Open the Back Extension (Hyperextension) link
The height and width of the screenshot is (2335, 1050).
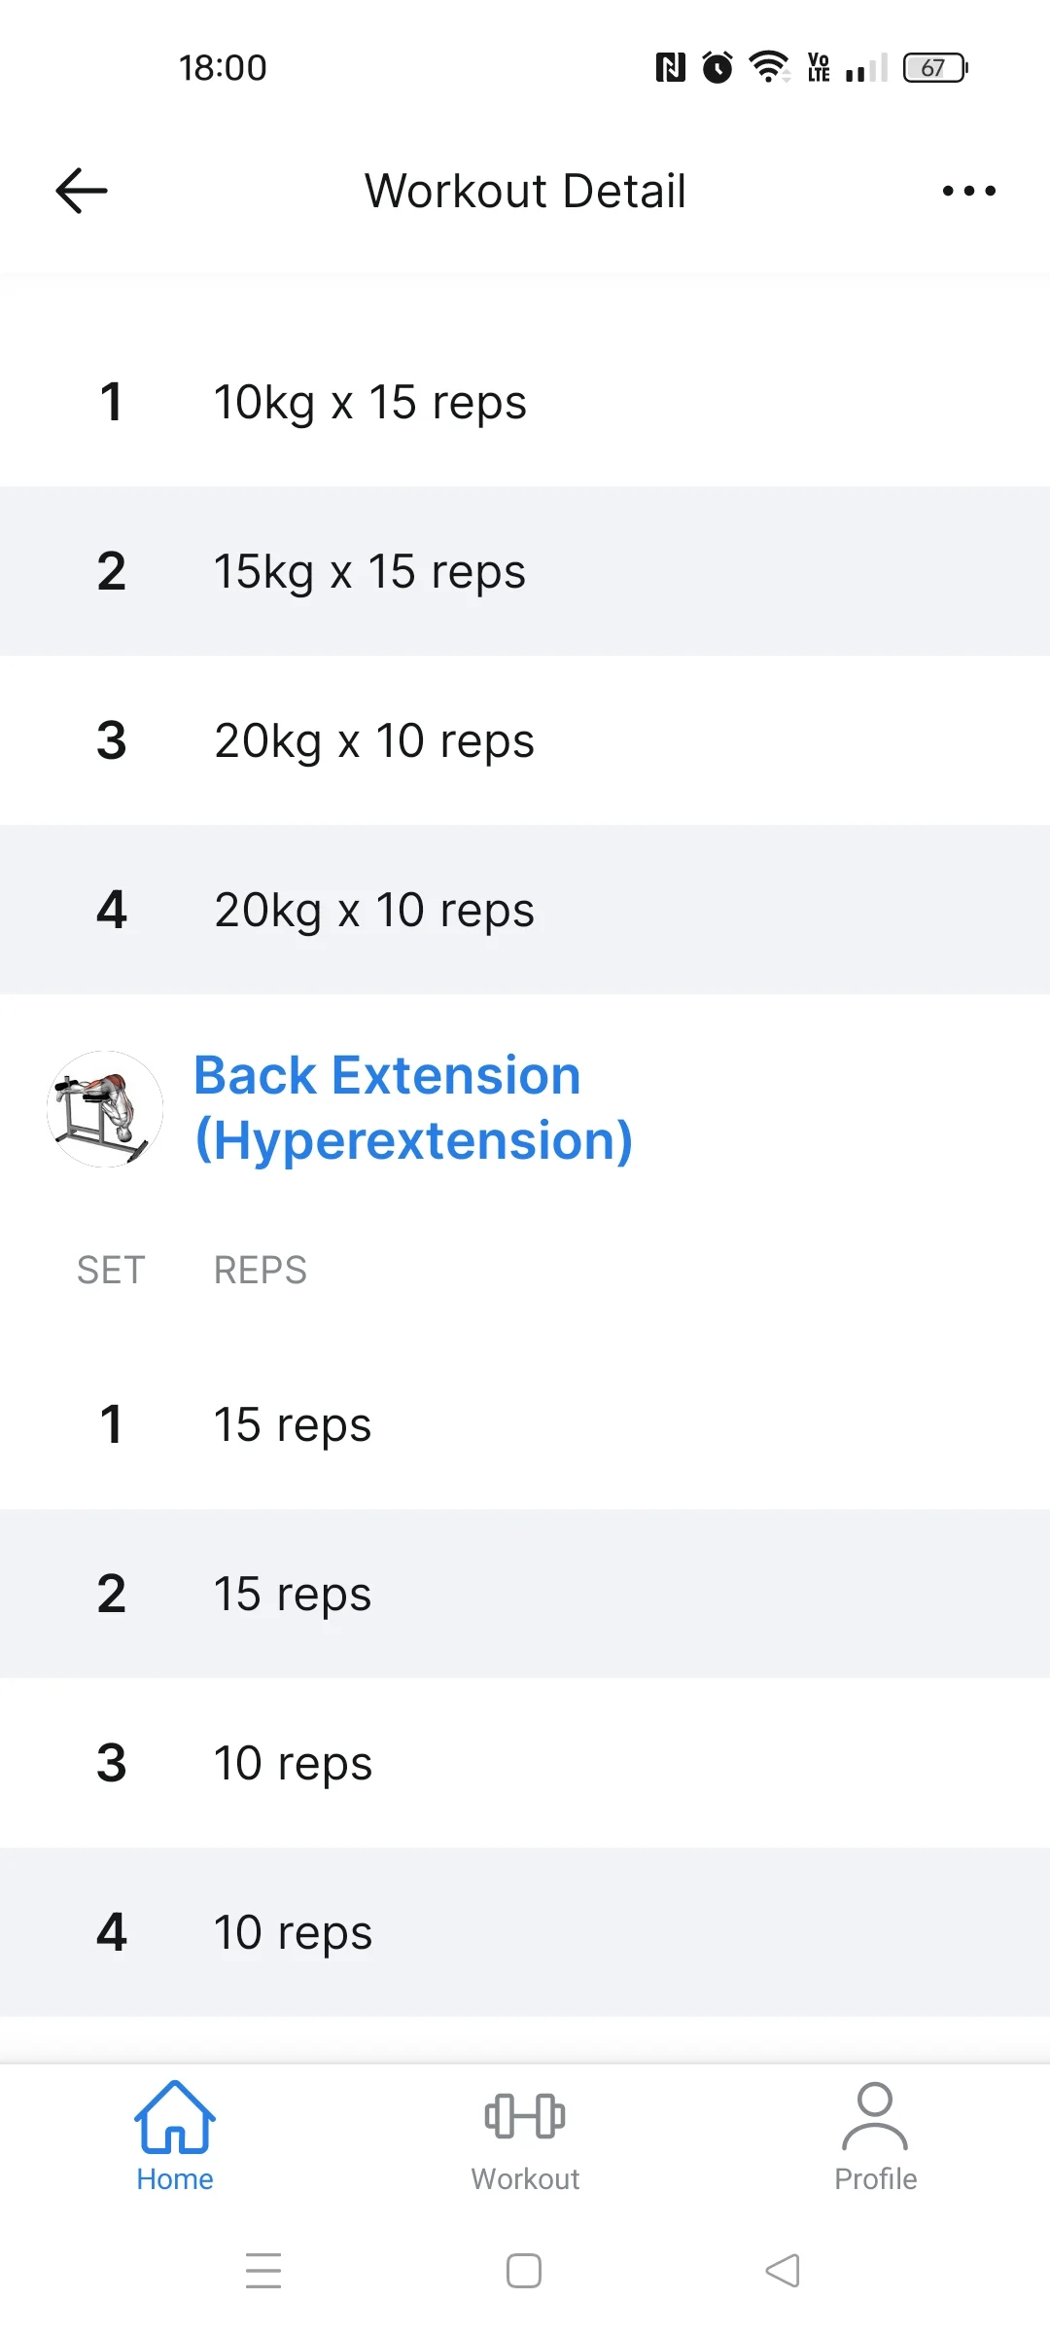click(x=413, y=1107)
